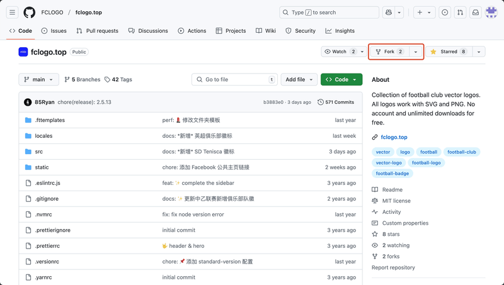Viewport: 504px width, 285px height.
Task: Switch to the Insights tab
Action: (340, 31)
